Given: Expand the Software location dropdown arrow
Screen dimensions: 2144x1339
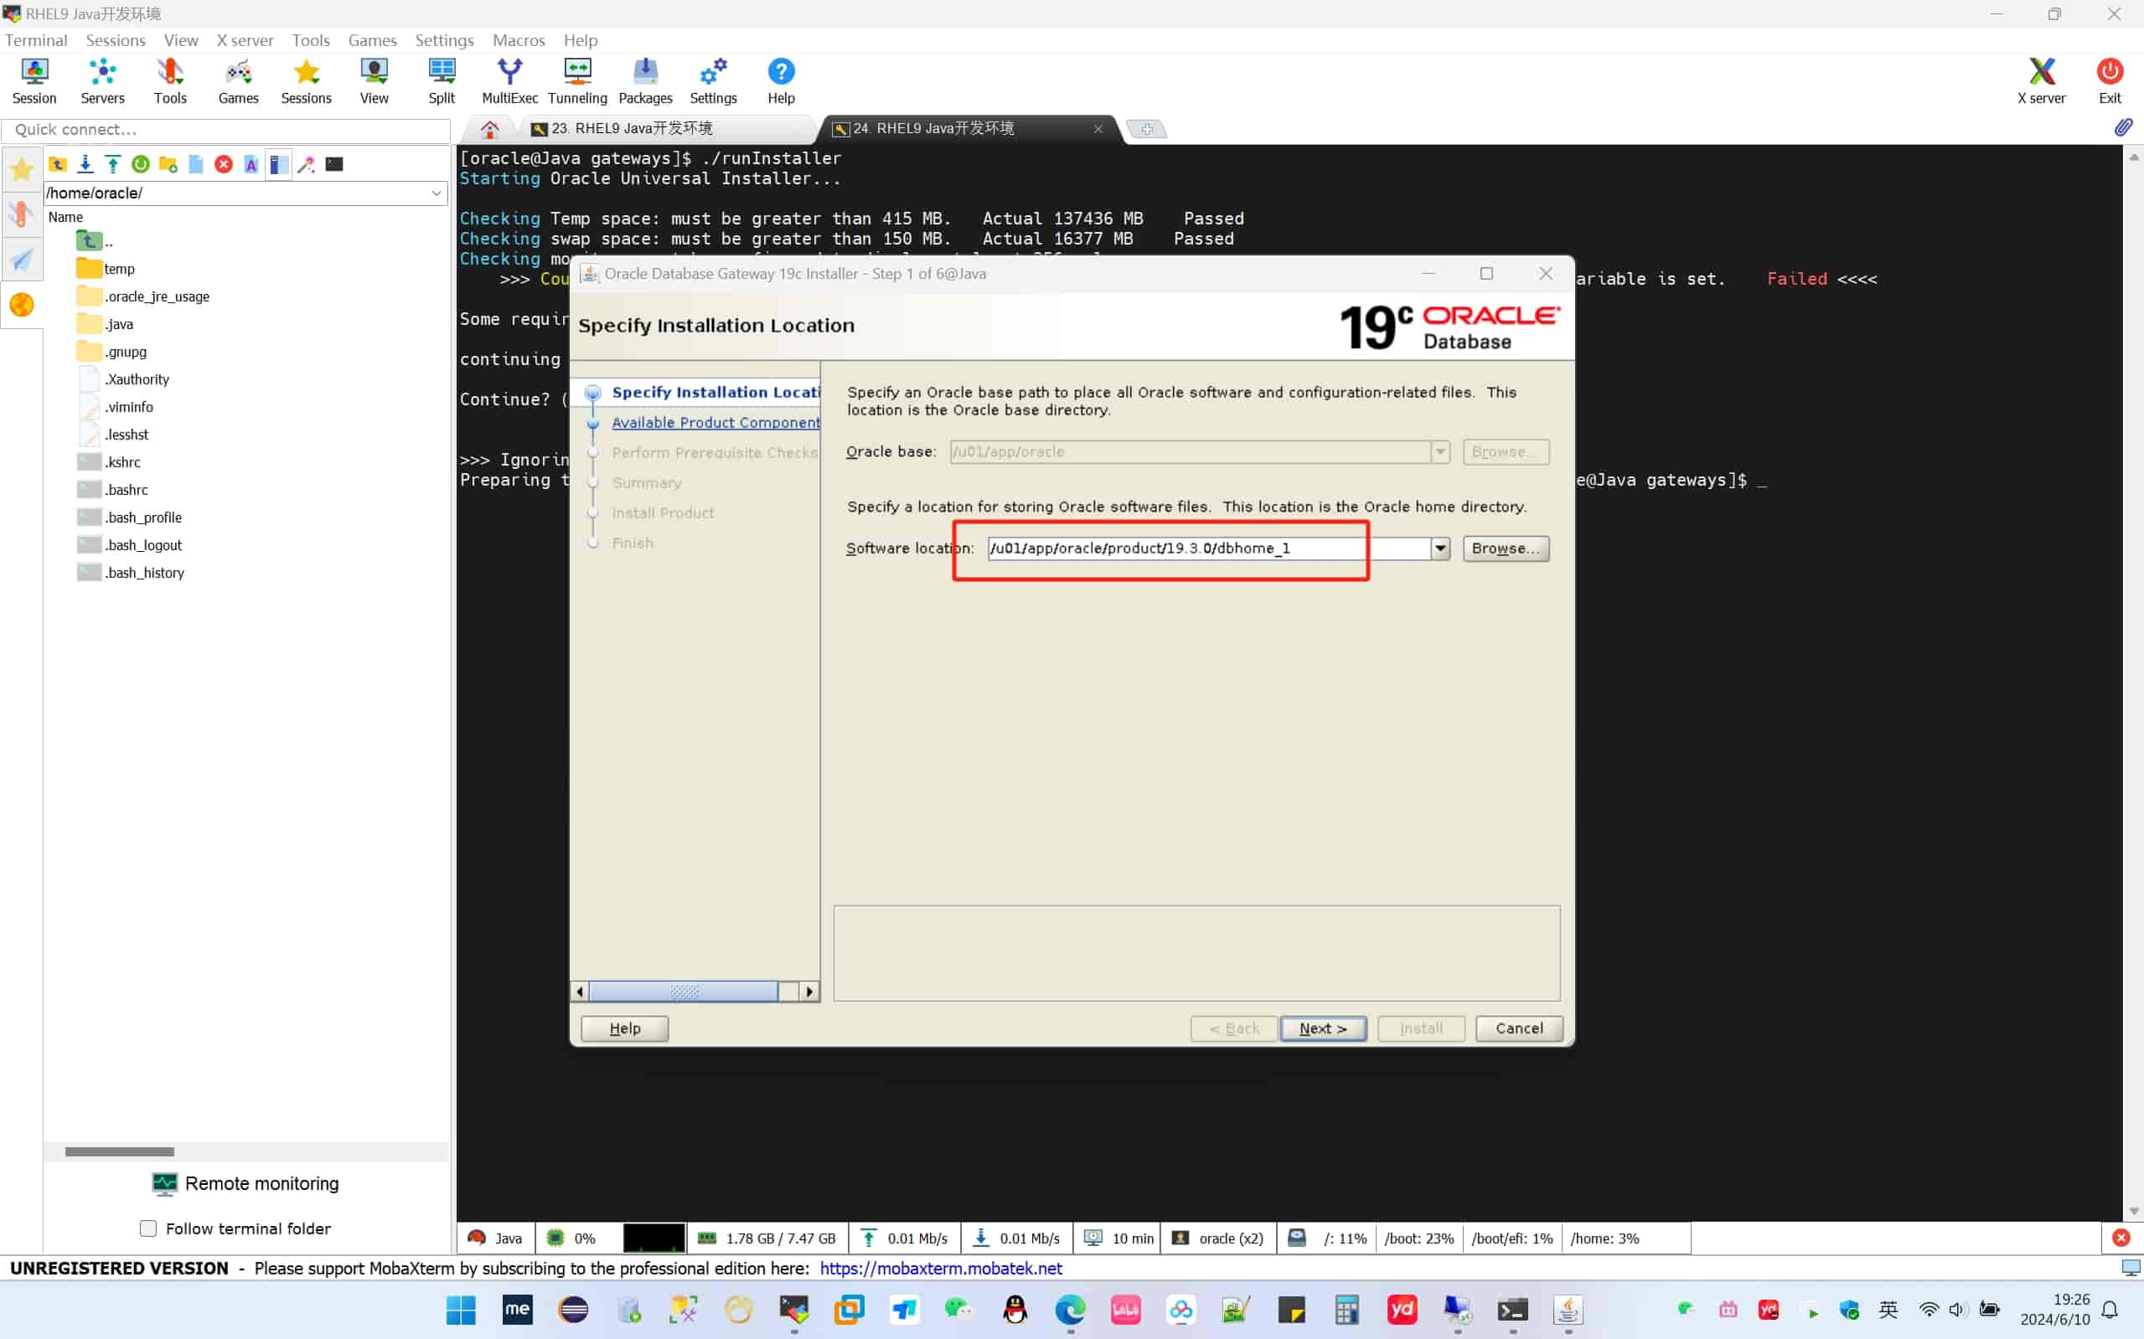Looking at the screenshot, I should 1440,548.
